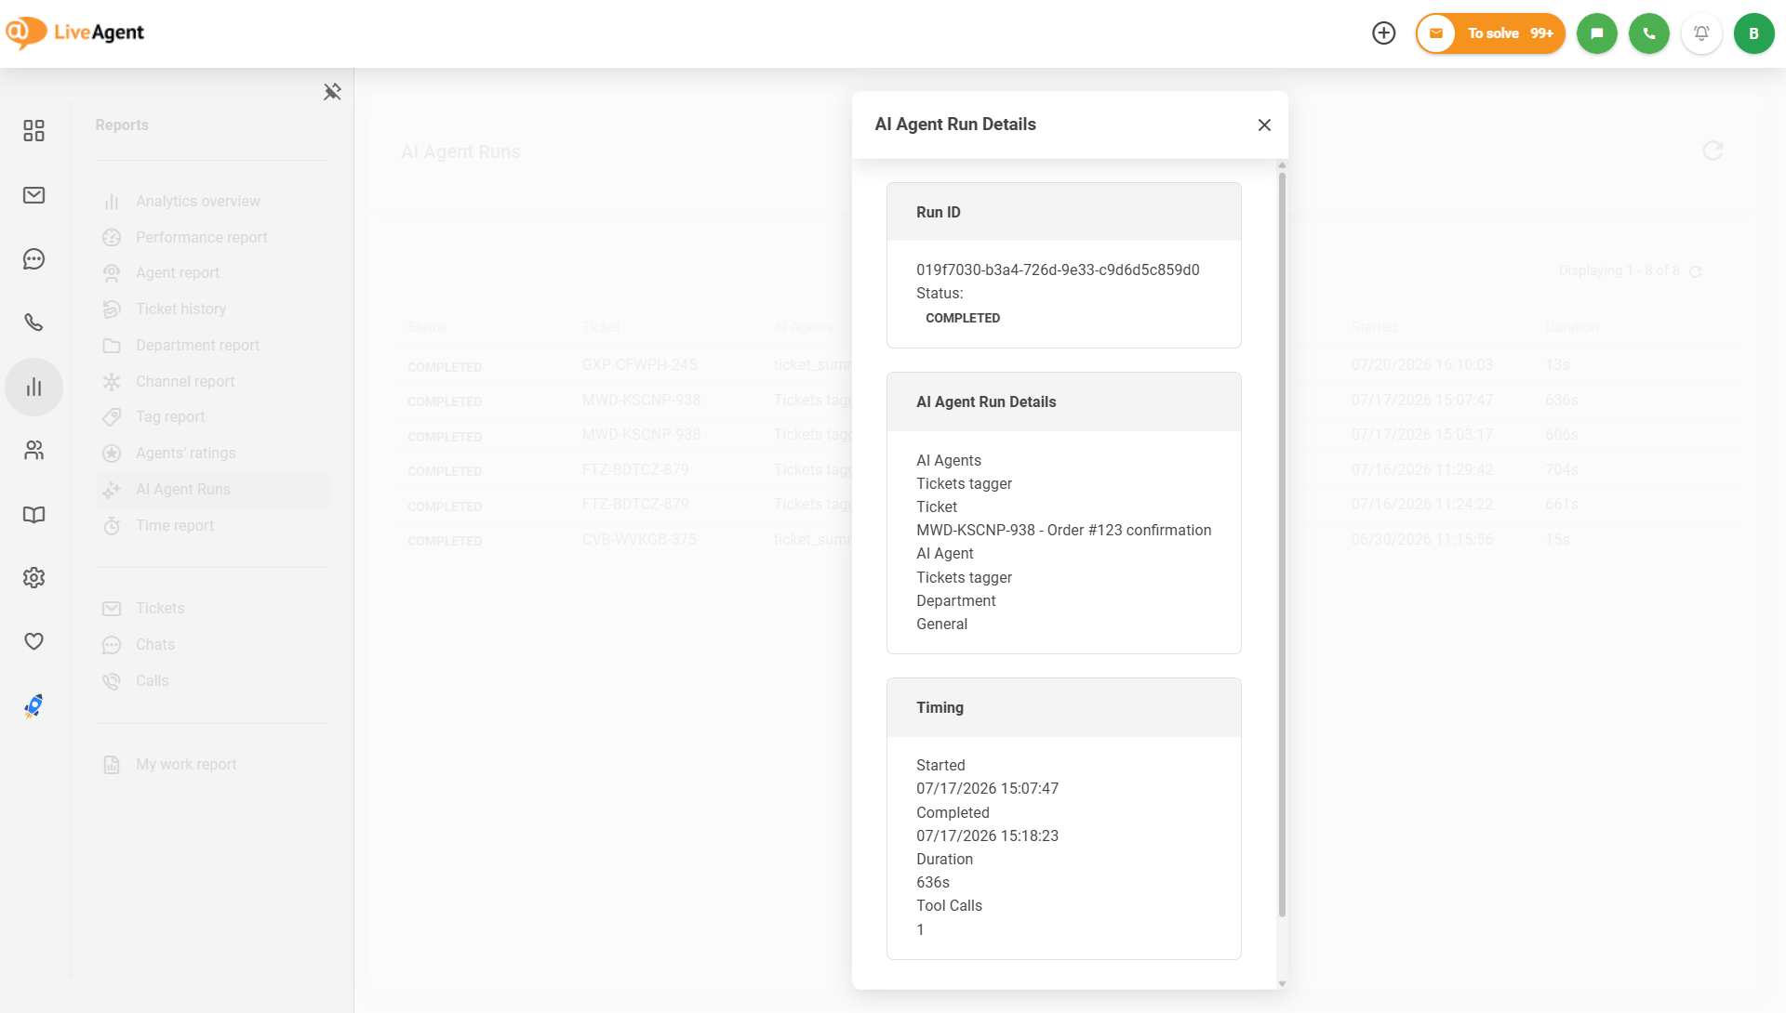The image size is (1786, 1013).
Task: Open the user avatar B menu
Action: click(1753, 33)
